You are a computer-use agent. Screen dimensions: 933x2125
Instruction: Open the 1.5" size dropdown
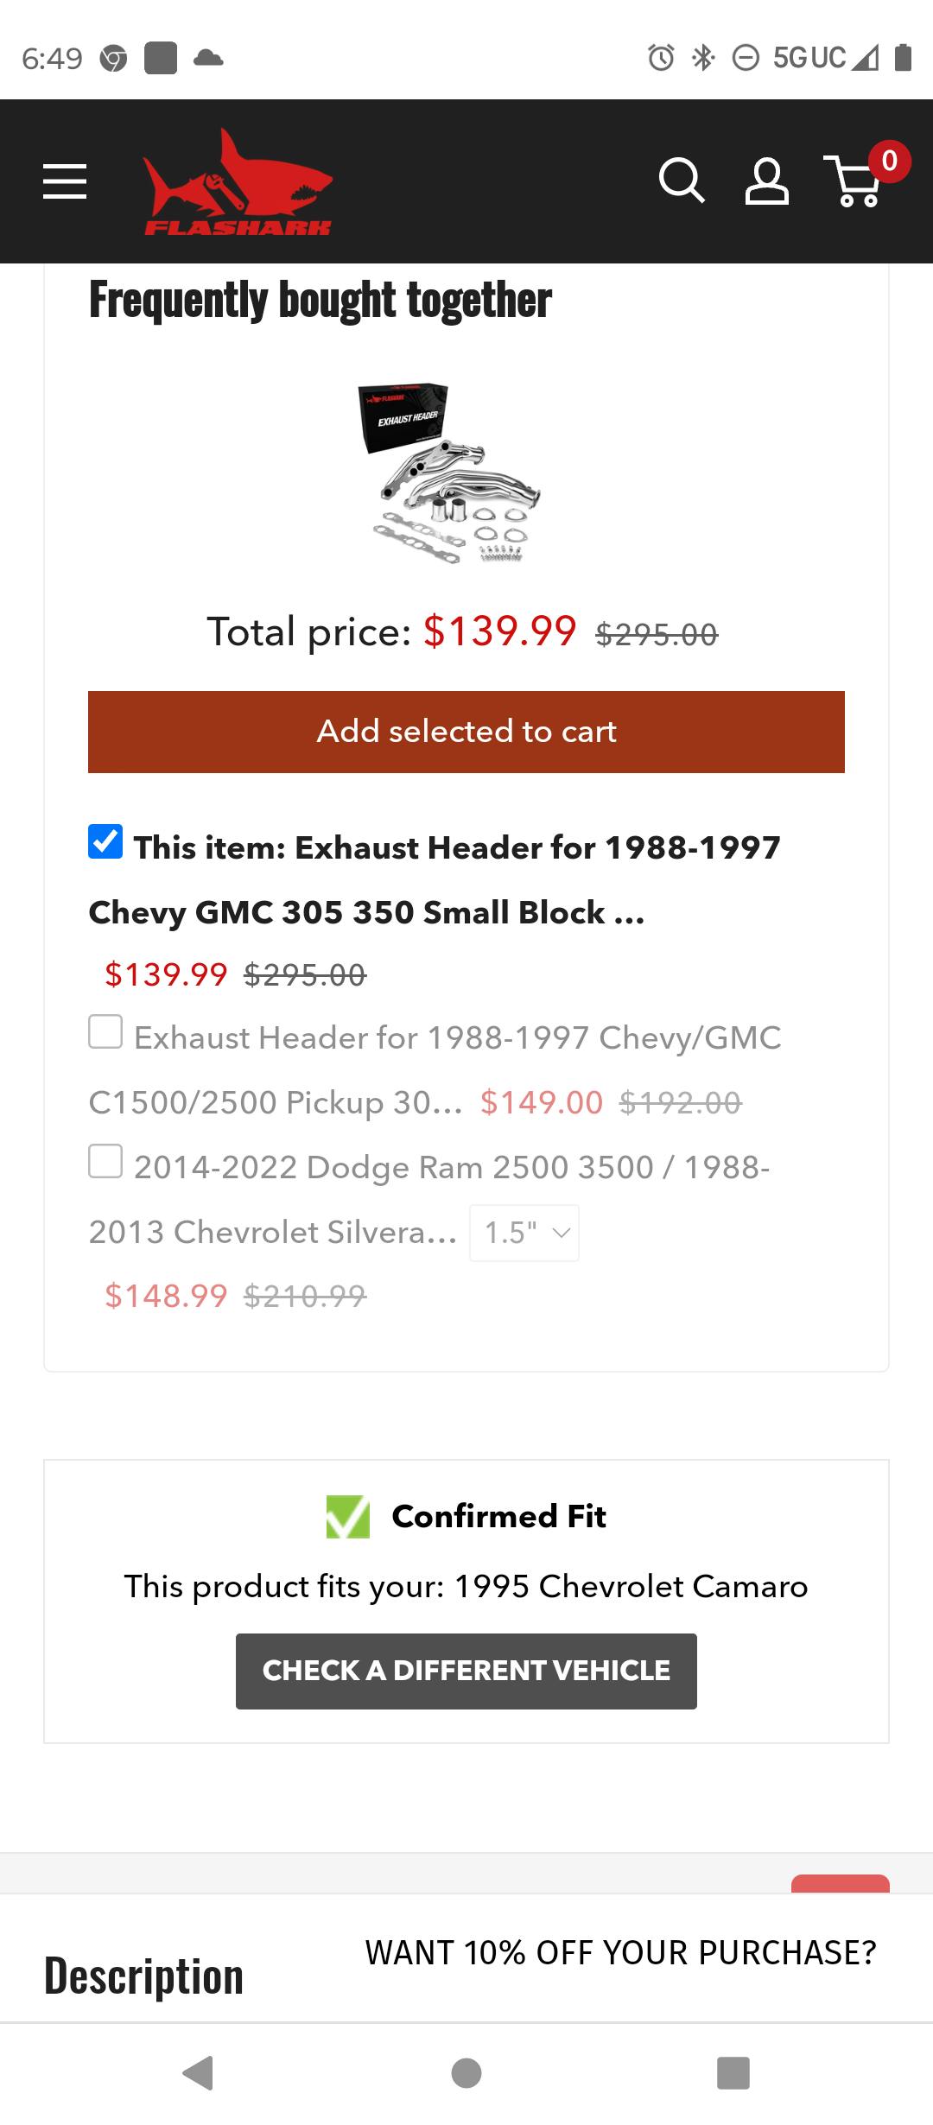[524, 1233]
